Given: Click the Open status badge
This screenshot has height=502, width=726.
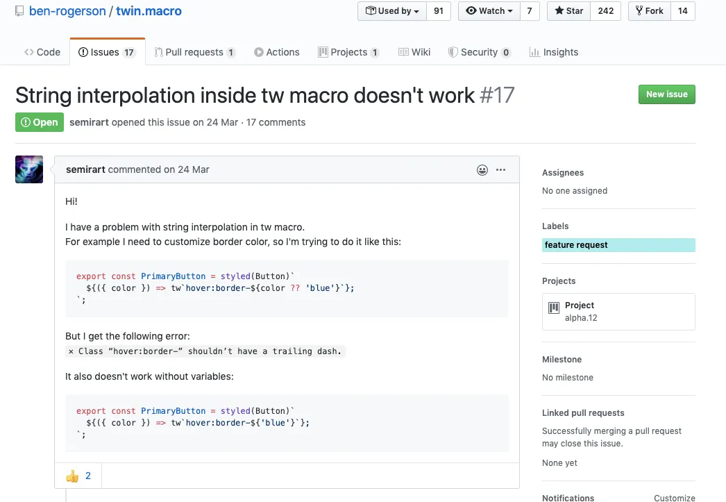Looking at the screenshot, I should (40, 122).
